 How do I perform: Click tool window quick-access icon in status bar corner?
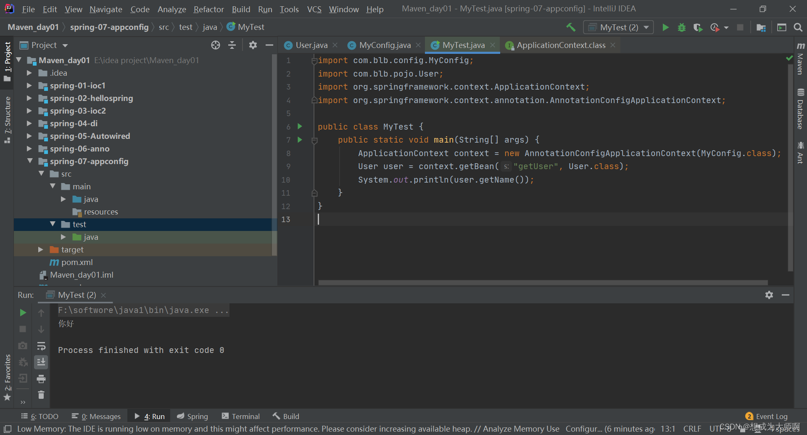[7, 429]
